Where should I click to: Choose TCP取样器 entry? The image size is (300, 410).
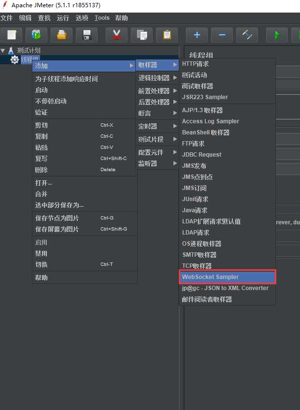click(228, 266)
